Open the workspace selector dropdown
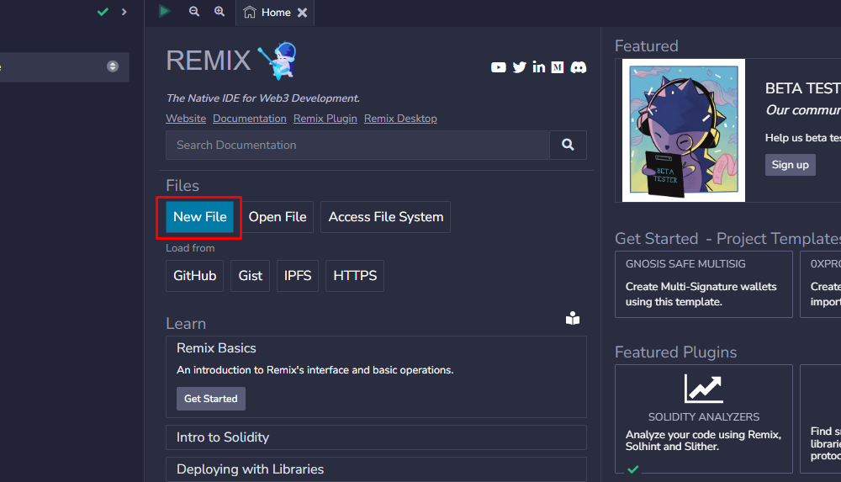Viewport: 841px width, 482px height. (x=65, y=66)
